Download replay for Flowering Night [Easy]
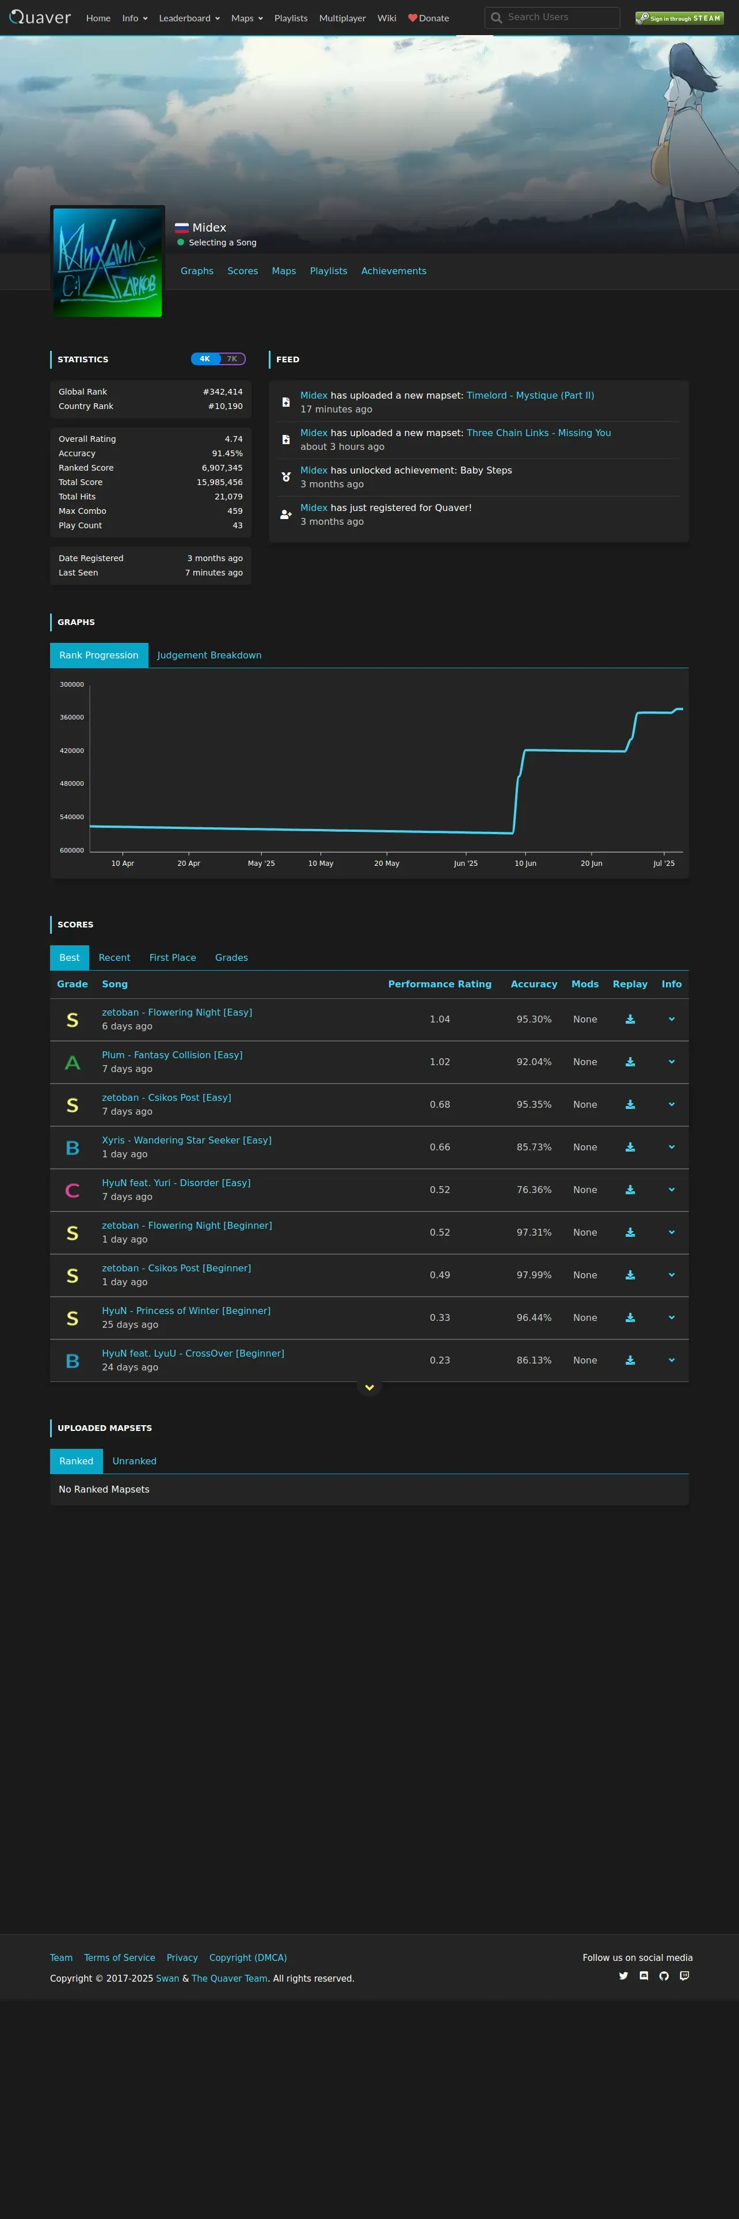The width and height of the screenshot is (739, 2219). tap(630, 1019)
